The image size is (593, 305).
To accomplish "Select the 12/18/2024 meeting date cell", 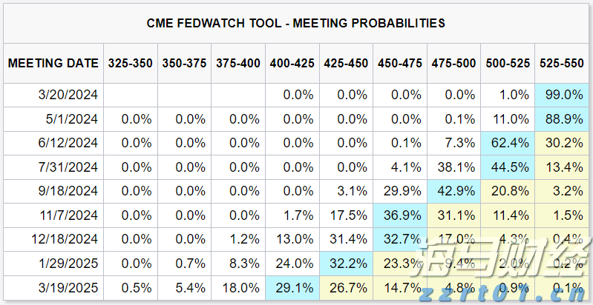I will (x=68, y=238).
